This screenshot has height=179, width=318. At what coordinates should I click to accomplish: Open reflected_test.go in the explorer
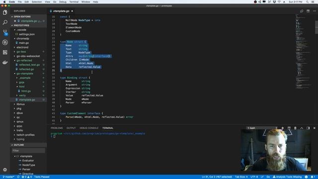click(x=29, y=65)
